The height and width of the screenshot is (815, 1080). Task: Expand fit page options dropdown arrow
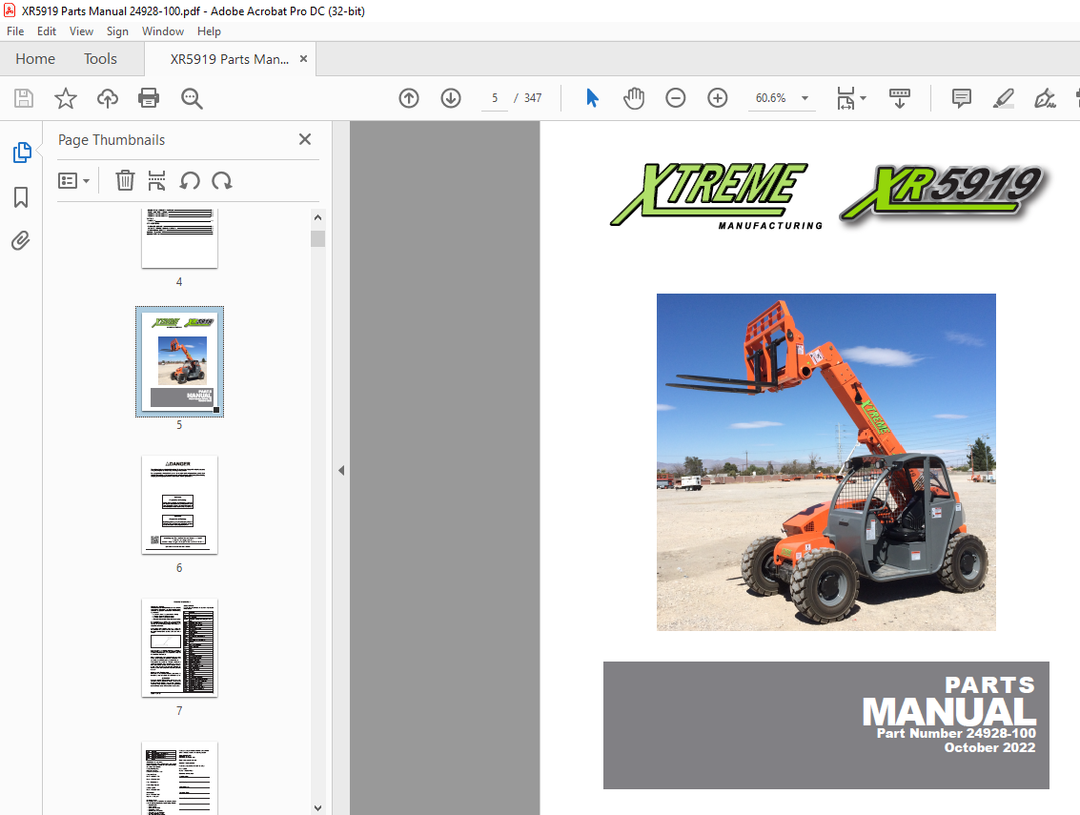[863, 98]
